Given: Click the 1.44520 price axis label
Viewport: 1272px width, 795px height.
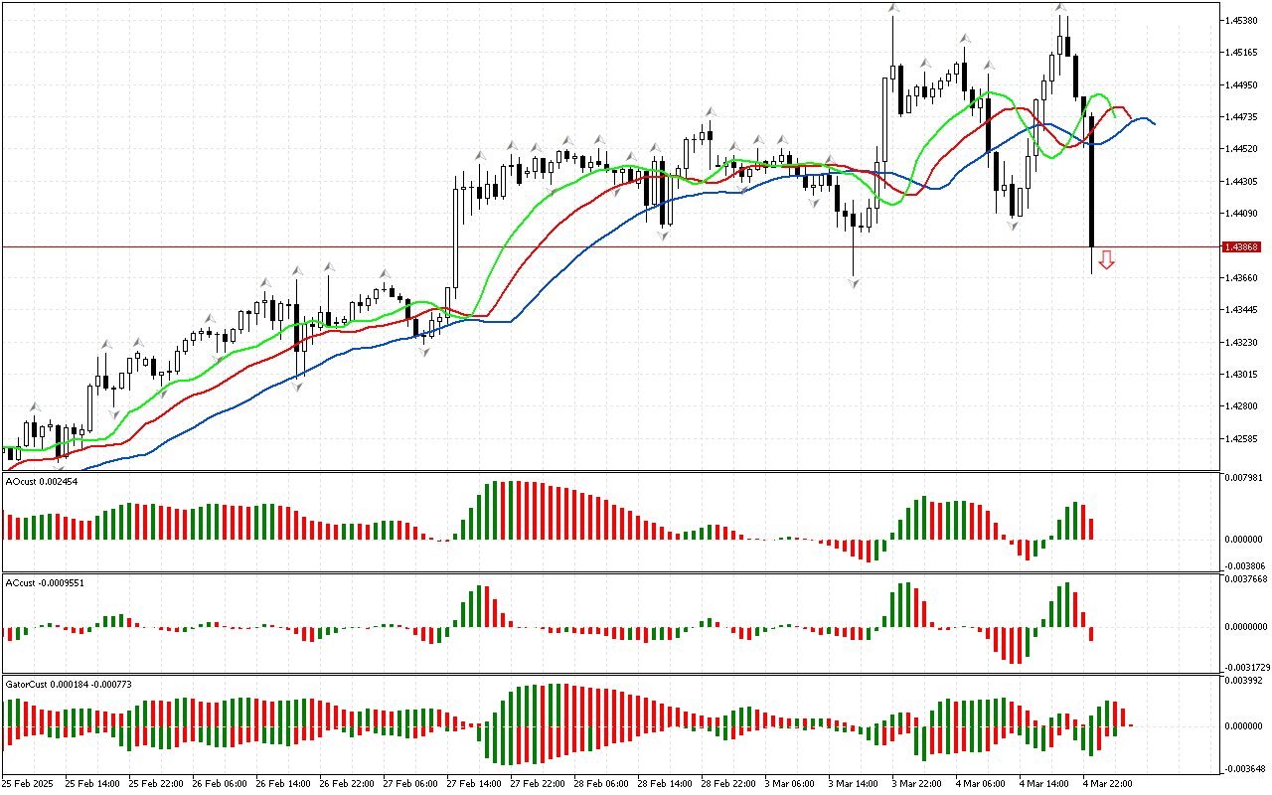Looking at the screenshot, I should 1242,149.
